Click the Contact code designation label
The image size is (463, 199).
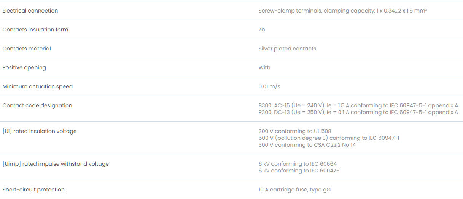(x=37, y=105)
